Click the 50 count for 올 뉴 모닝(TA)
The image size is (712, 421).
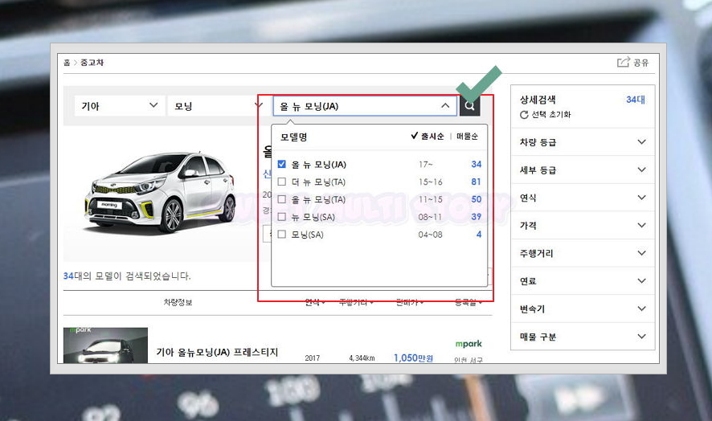[476, 199]
